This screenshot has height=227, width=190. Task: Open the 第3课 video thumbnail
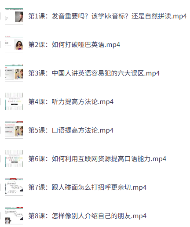14,73
